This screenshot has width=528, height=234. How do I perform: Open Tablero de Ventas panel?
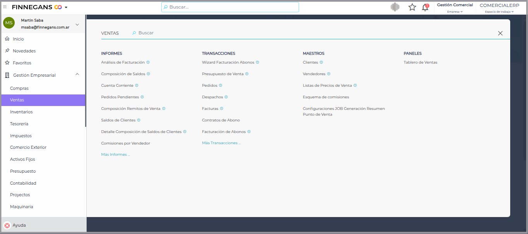click(x=420, y=62)
